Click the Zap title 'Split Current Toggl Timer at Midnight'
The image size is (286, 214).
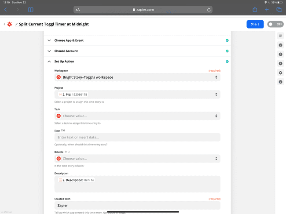[x=54, y=24]
